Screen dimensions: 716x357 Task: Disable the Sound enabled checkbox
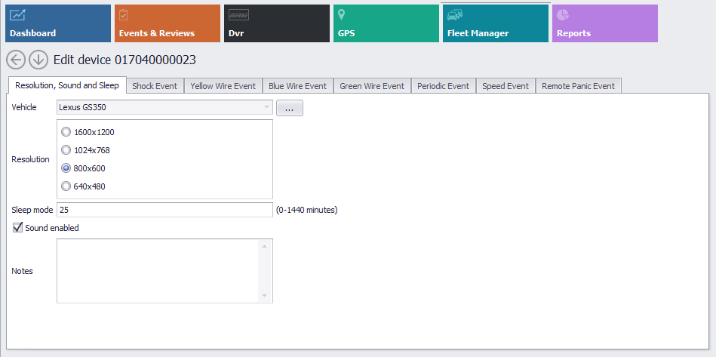(x=18, y=228)
